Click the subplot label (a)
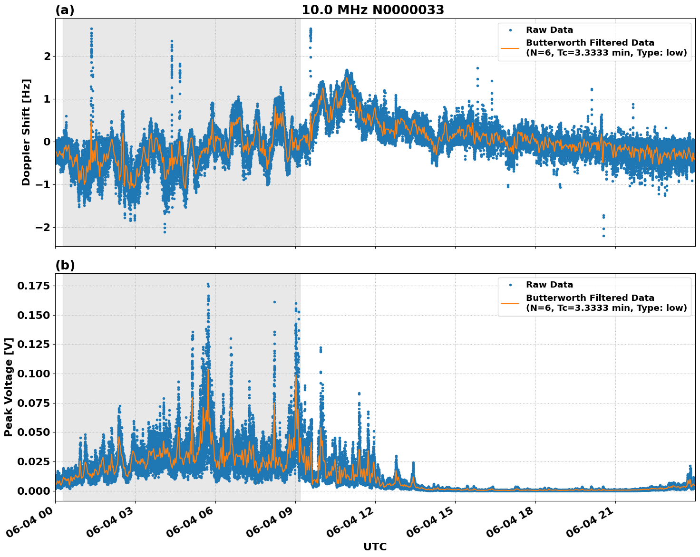This screenshot has width=700, height=557. point(65,8)
